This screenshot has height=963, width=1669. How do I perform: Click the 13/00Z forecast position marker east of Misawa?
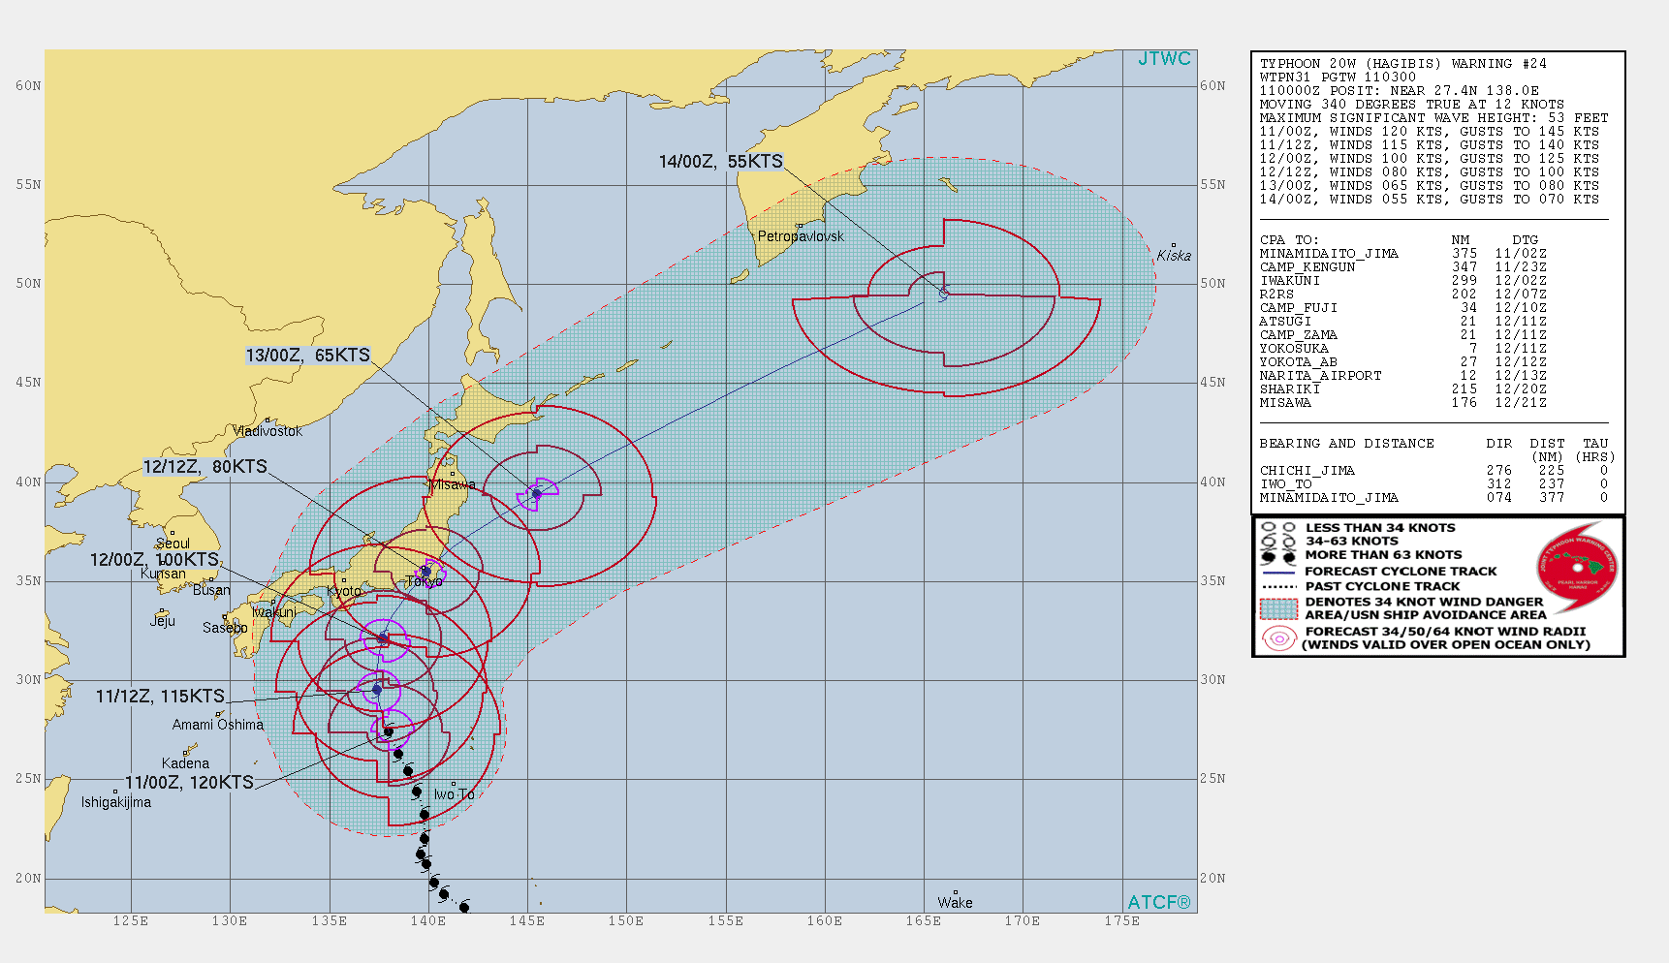coord(536,494)
